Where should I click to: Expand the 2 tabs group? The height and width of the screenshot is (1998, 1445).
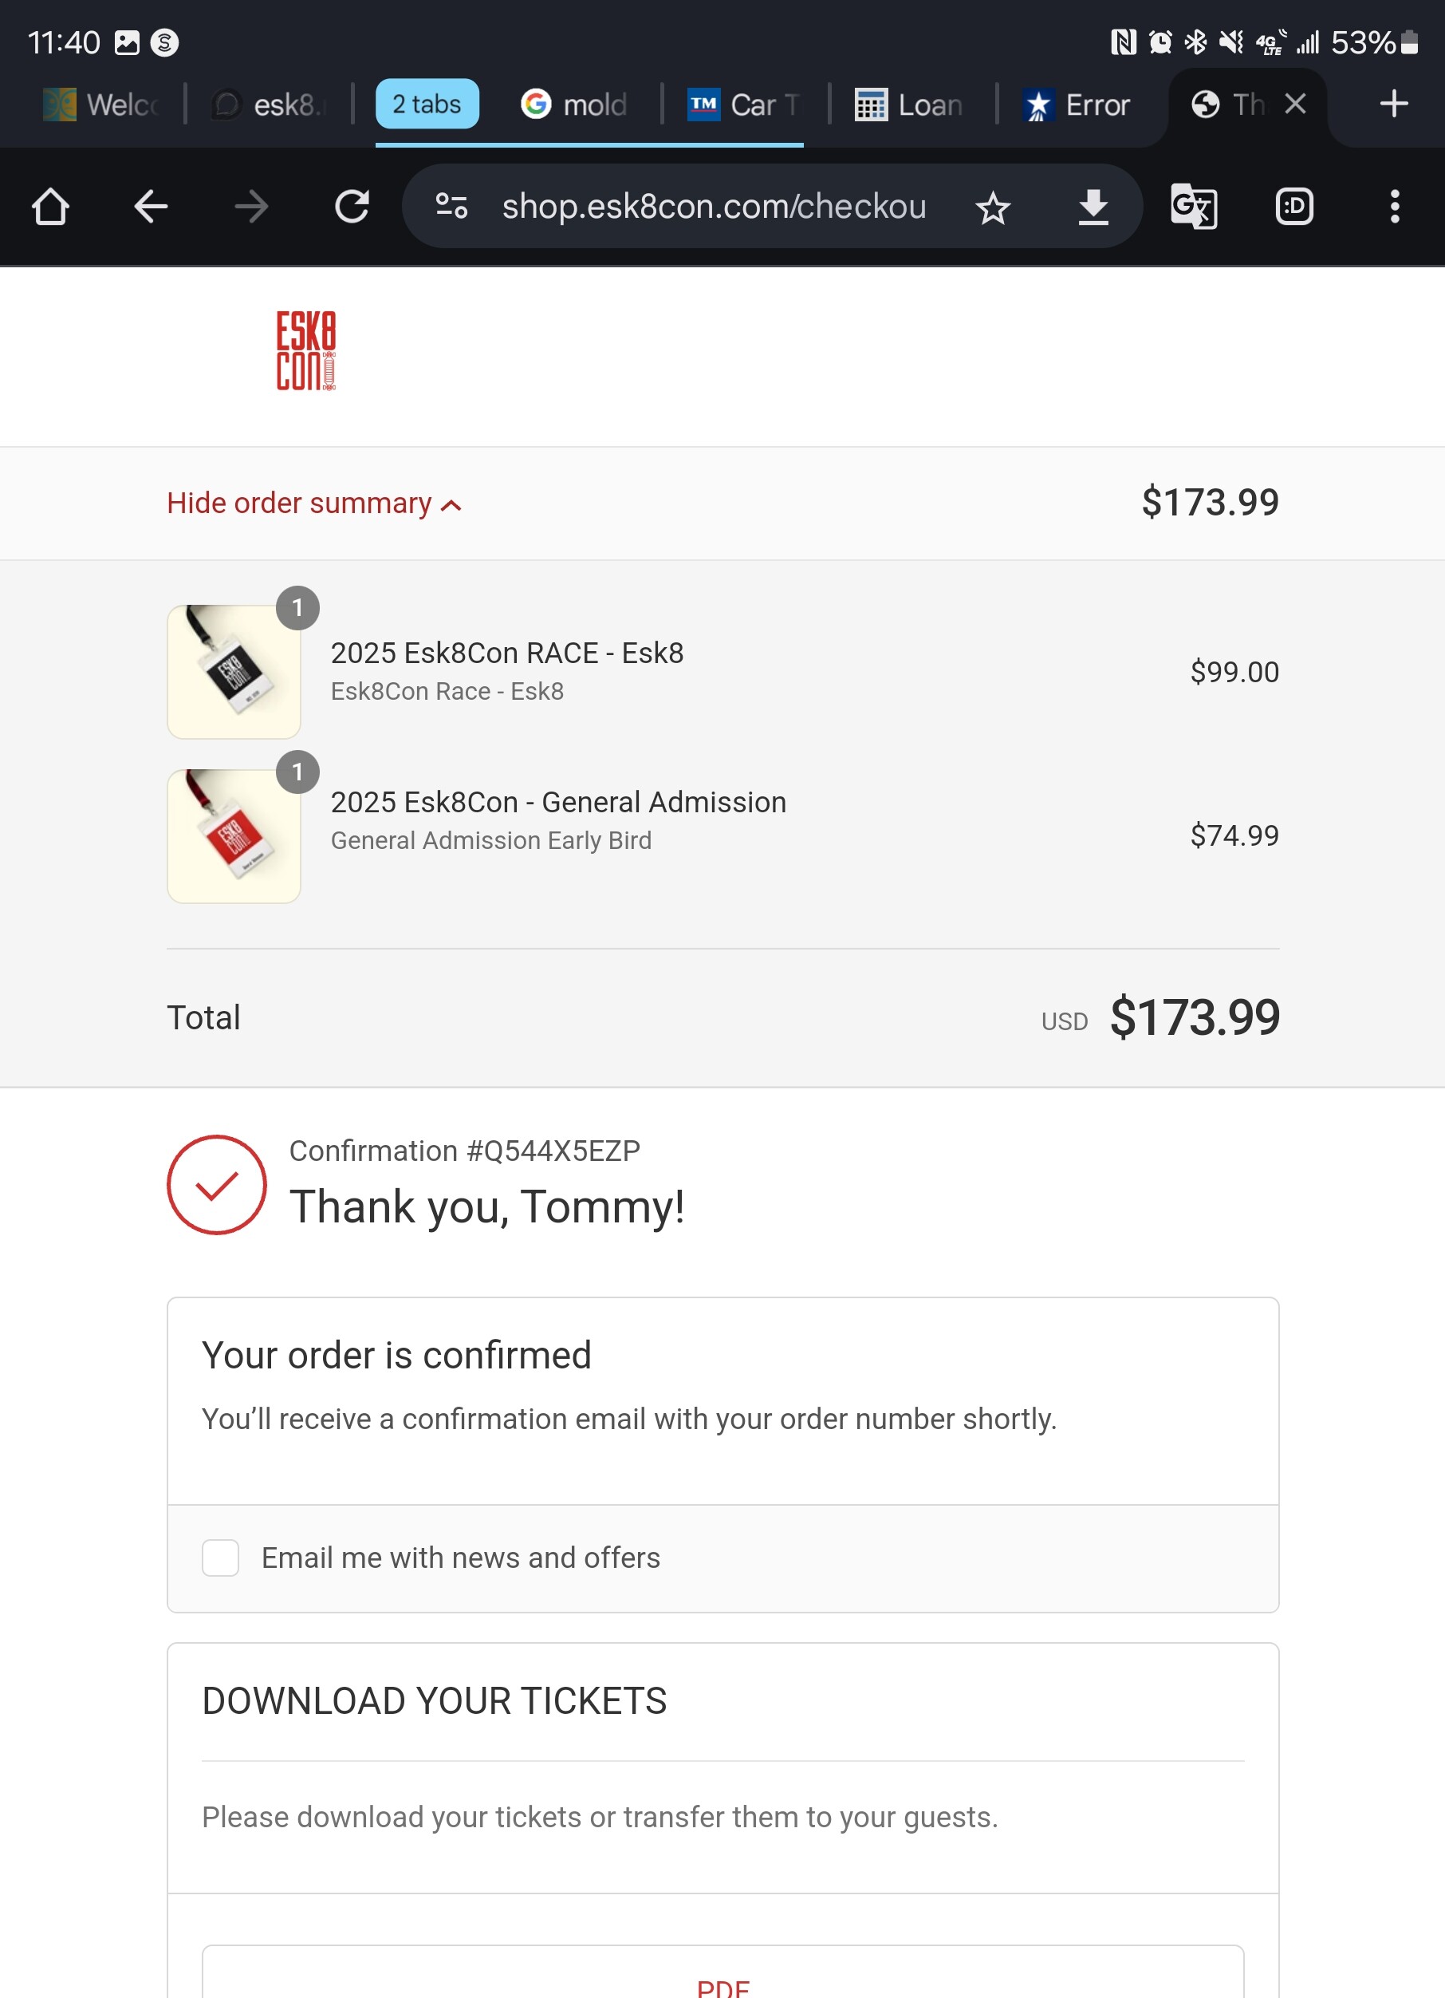(427, 104)
